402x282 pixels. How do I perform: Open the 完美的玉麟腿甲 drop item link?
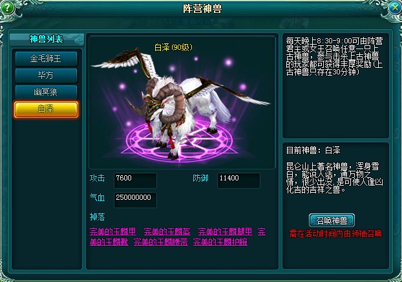point(225,232)
